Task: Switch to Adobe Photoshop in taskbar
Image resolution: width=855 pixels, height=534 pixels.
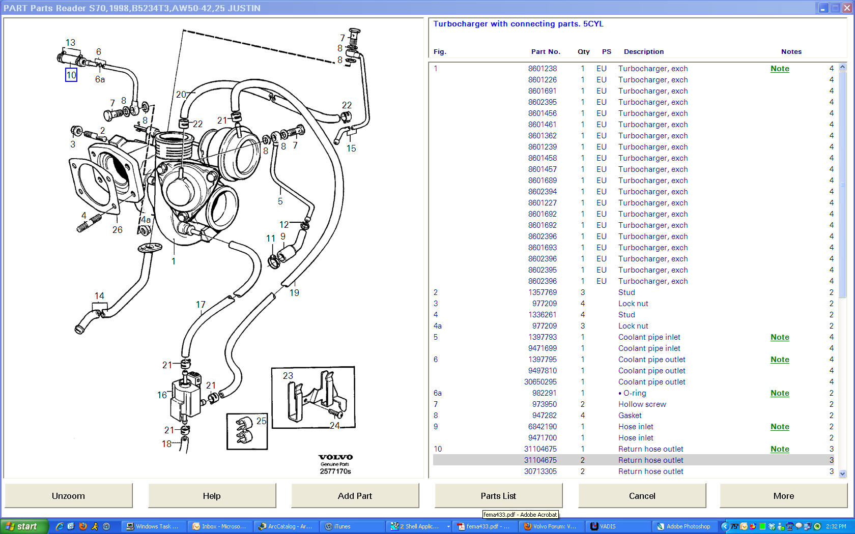Action: [x=683, y=526]
